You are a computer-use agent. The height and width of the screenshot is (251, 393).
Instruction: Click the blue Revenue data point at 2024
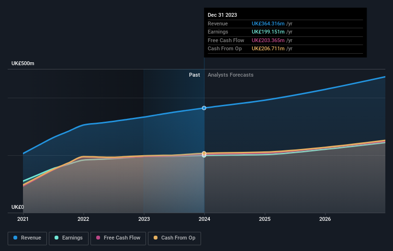pos(204,108)
